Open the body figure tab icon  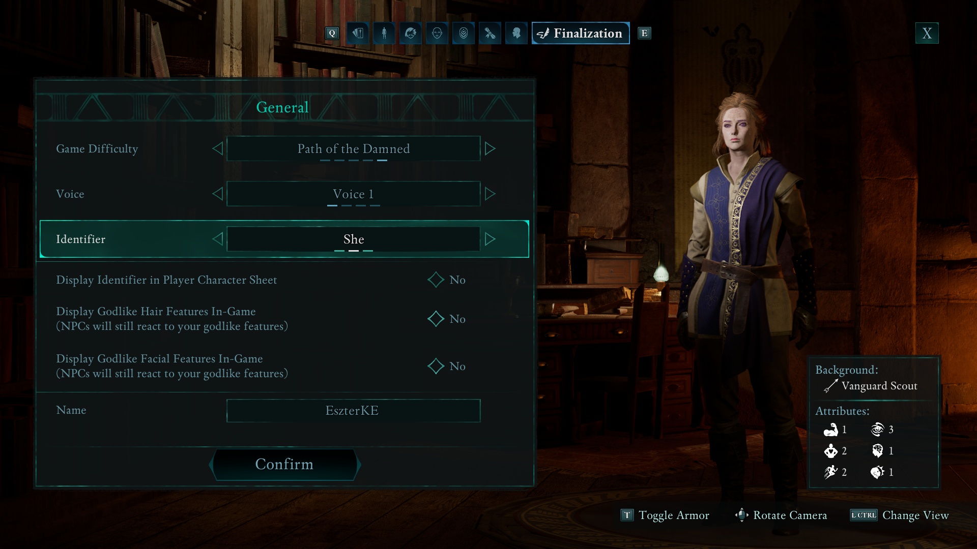tap(384, 33)
